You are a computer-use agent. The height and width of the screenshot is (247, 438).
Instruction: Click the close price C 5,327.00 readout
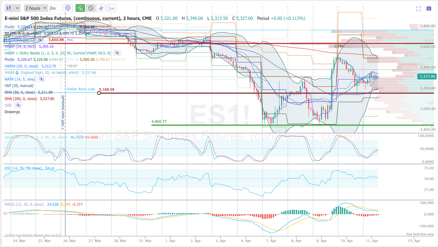tap(242, 18)
